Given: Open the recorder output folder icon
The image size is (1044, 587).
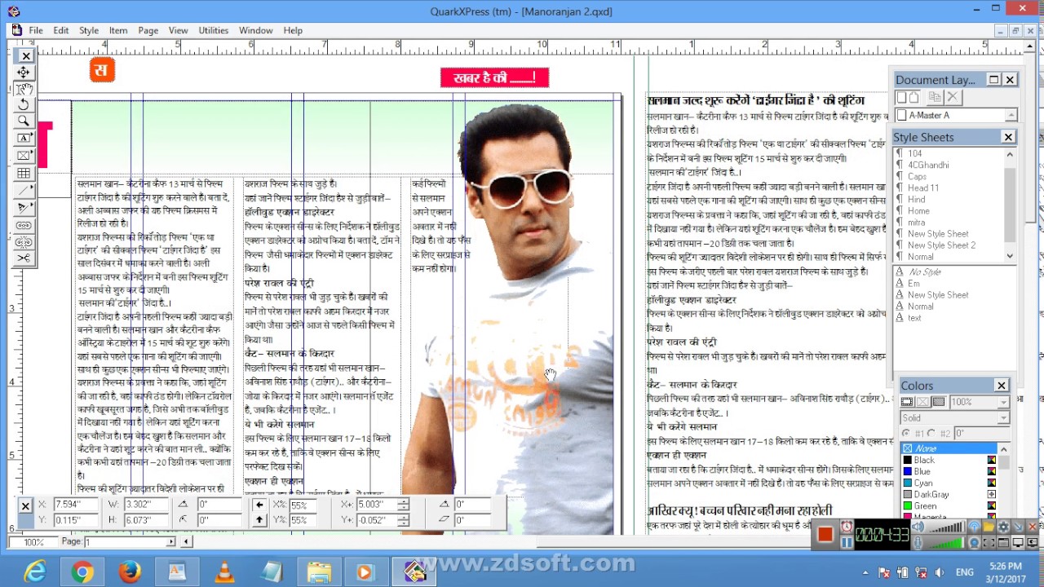Looking at the screenshot, I should [x=989, y=527].
